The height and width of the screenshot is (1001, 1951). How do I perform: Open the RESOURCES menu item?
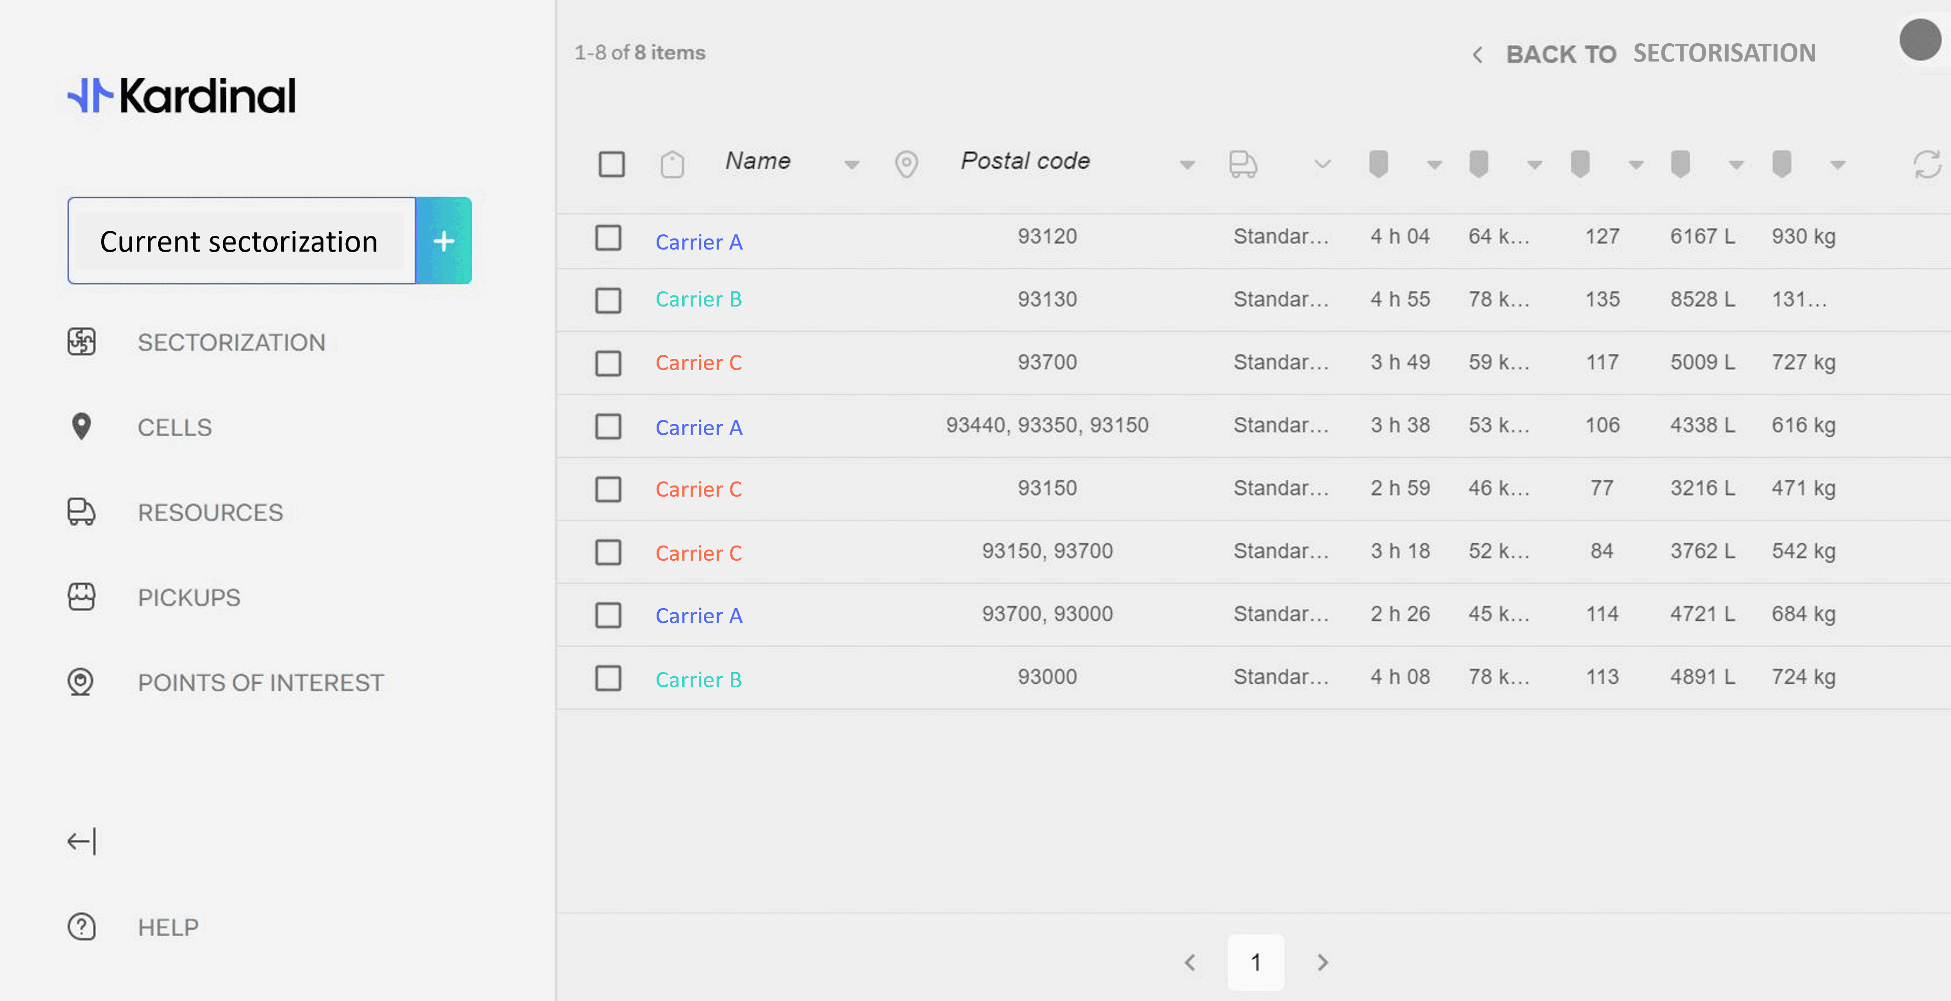click(210, 512)
